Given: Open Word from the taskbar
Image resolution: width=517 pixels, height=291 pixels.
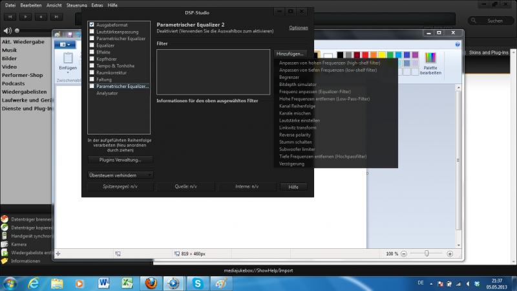Looking at the screenshot, I should [x=103, y=283].
